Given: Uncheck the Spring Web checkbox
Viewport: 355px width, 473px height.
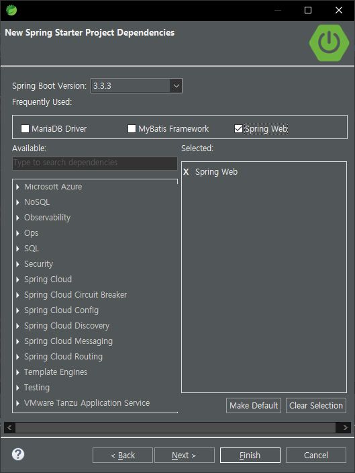Looking at the screenshot, I should coord(238,129).
